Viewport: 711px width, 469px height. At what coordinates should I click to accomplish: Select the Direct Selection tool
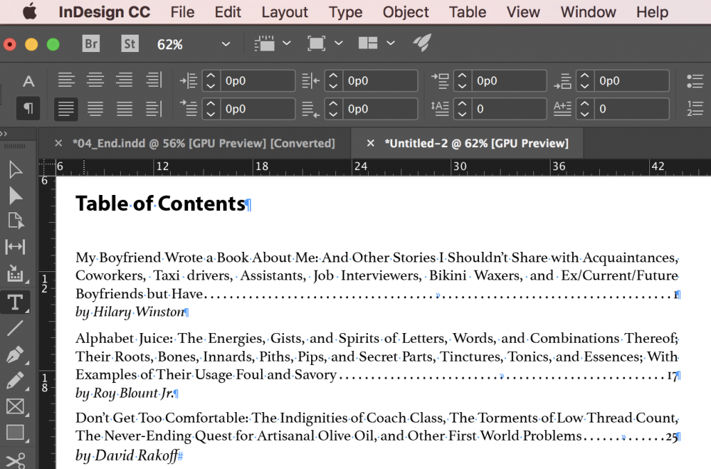[15, 196]
